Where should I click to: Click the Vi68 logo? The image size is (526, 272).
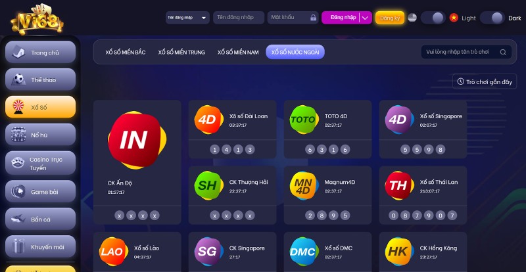(37, 20)
